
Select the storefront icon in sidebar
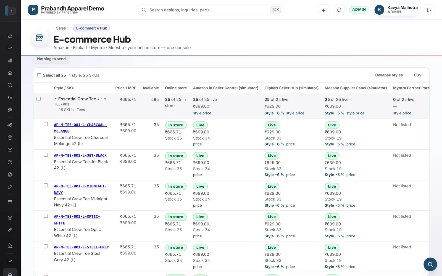click(x=10, y=273)
